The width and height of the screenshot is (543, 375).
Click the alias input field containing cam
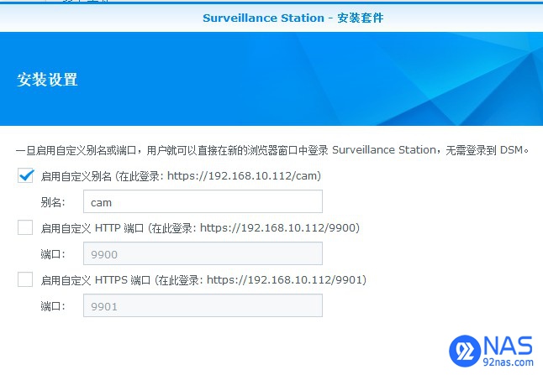[x=203, y=202]
